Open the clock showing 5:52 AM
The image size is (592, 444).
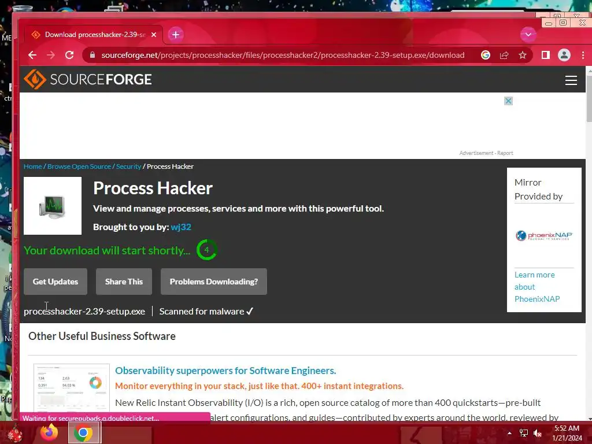point(567,433)
